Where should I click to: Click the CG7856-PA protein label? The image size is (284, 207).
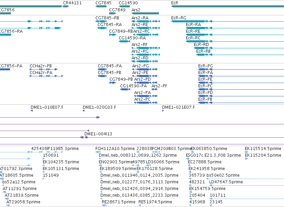[x=11, y=66]
